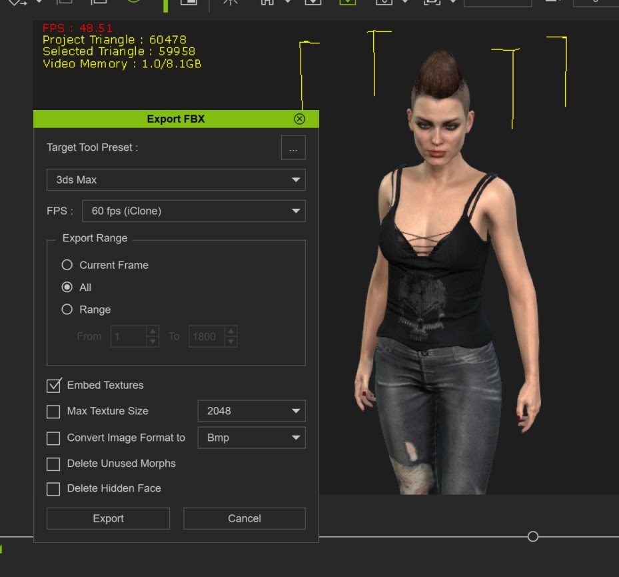Click the From frame input field

tap(129, 336)
